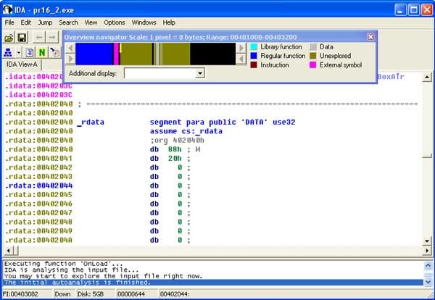The width and height of the screenshot is (435, 300).
Task: Jump back with the left arrow toolbar button
Action: coord(39,38)
